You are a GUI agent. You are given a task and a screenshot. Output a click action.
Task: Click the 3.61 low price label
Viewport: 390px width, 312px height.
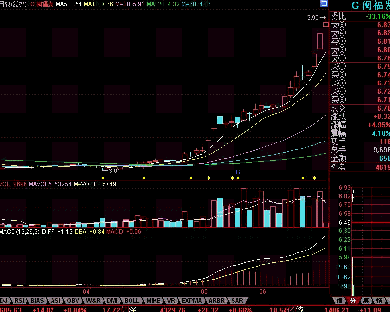click(x=114, y=171)
